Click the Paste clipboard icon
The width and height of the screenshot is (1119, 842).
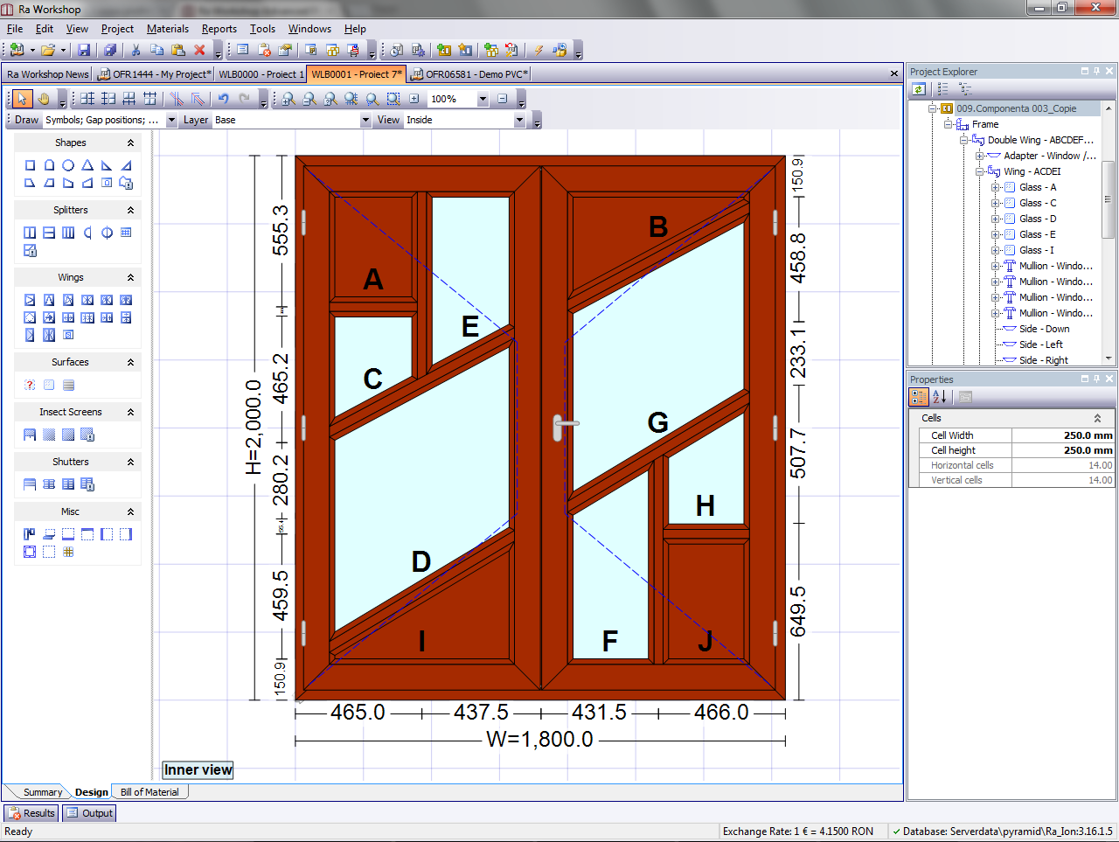pyautogui.click(x=178, y=51)
